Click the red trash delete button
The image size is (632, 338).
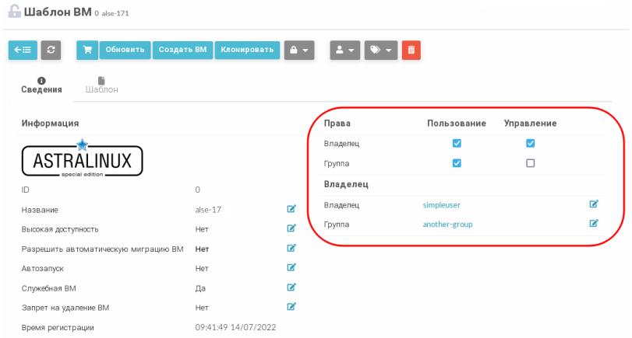(x=411, y=50)
